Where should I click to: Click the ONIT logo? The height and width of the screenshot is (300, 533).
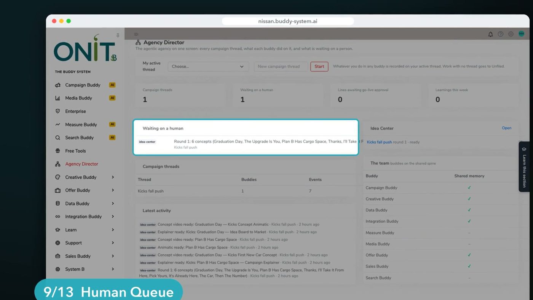tap(85, 48)
